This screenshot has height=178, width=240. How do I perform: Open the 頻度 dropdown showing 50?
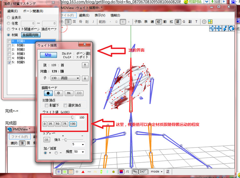[x=79, y=152]
